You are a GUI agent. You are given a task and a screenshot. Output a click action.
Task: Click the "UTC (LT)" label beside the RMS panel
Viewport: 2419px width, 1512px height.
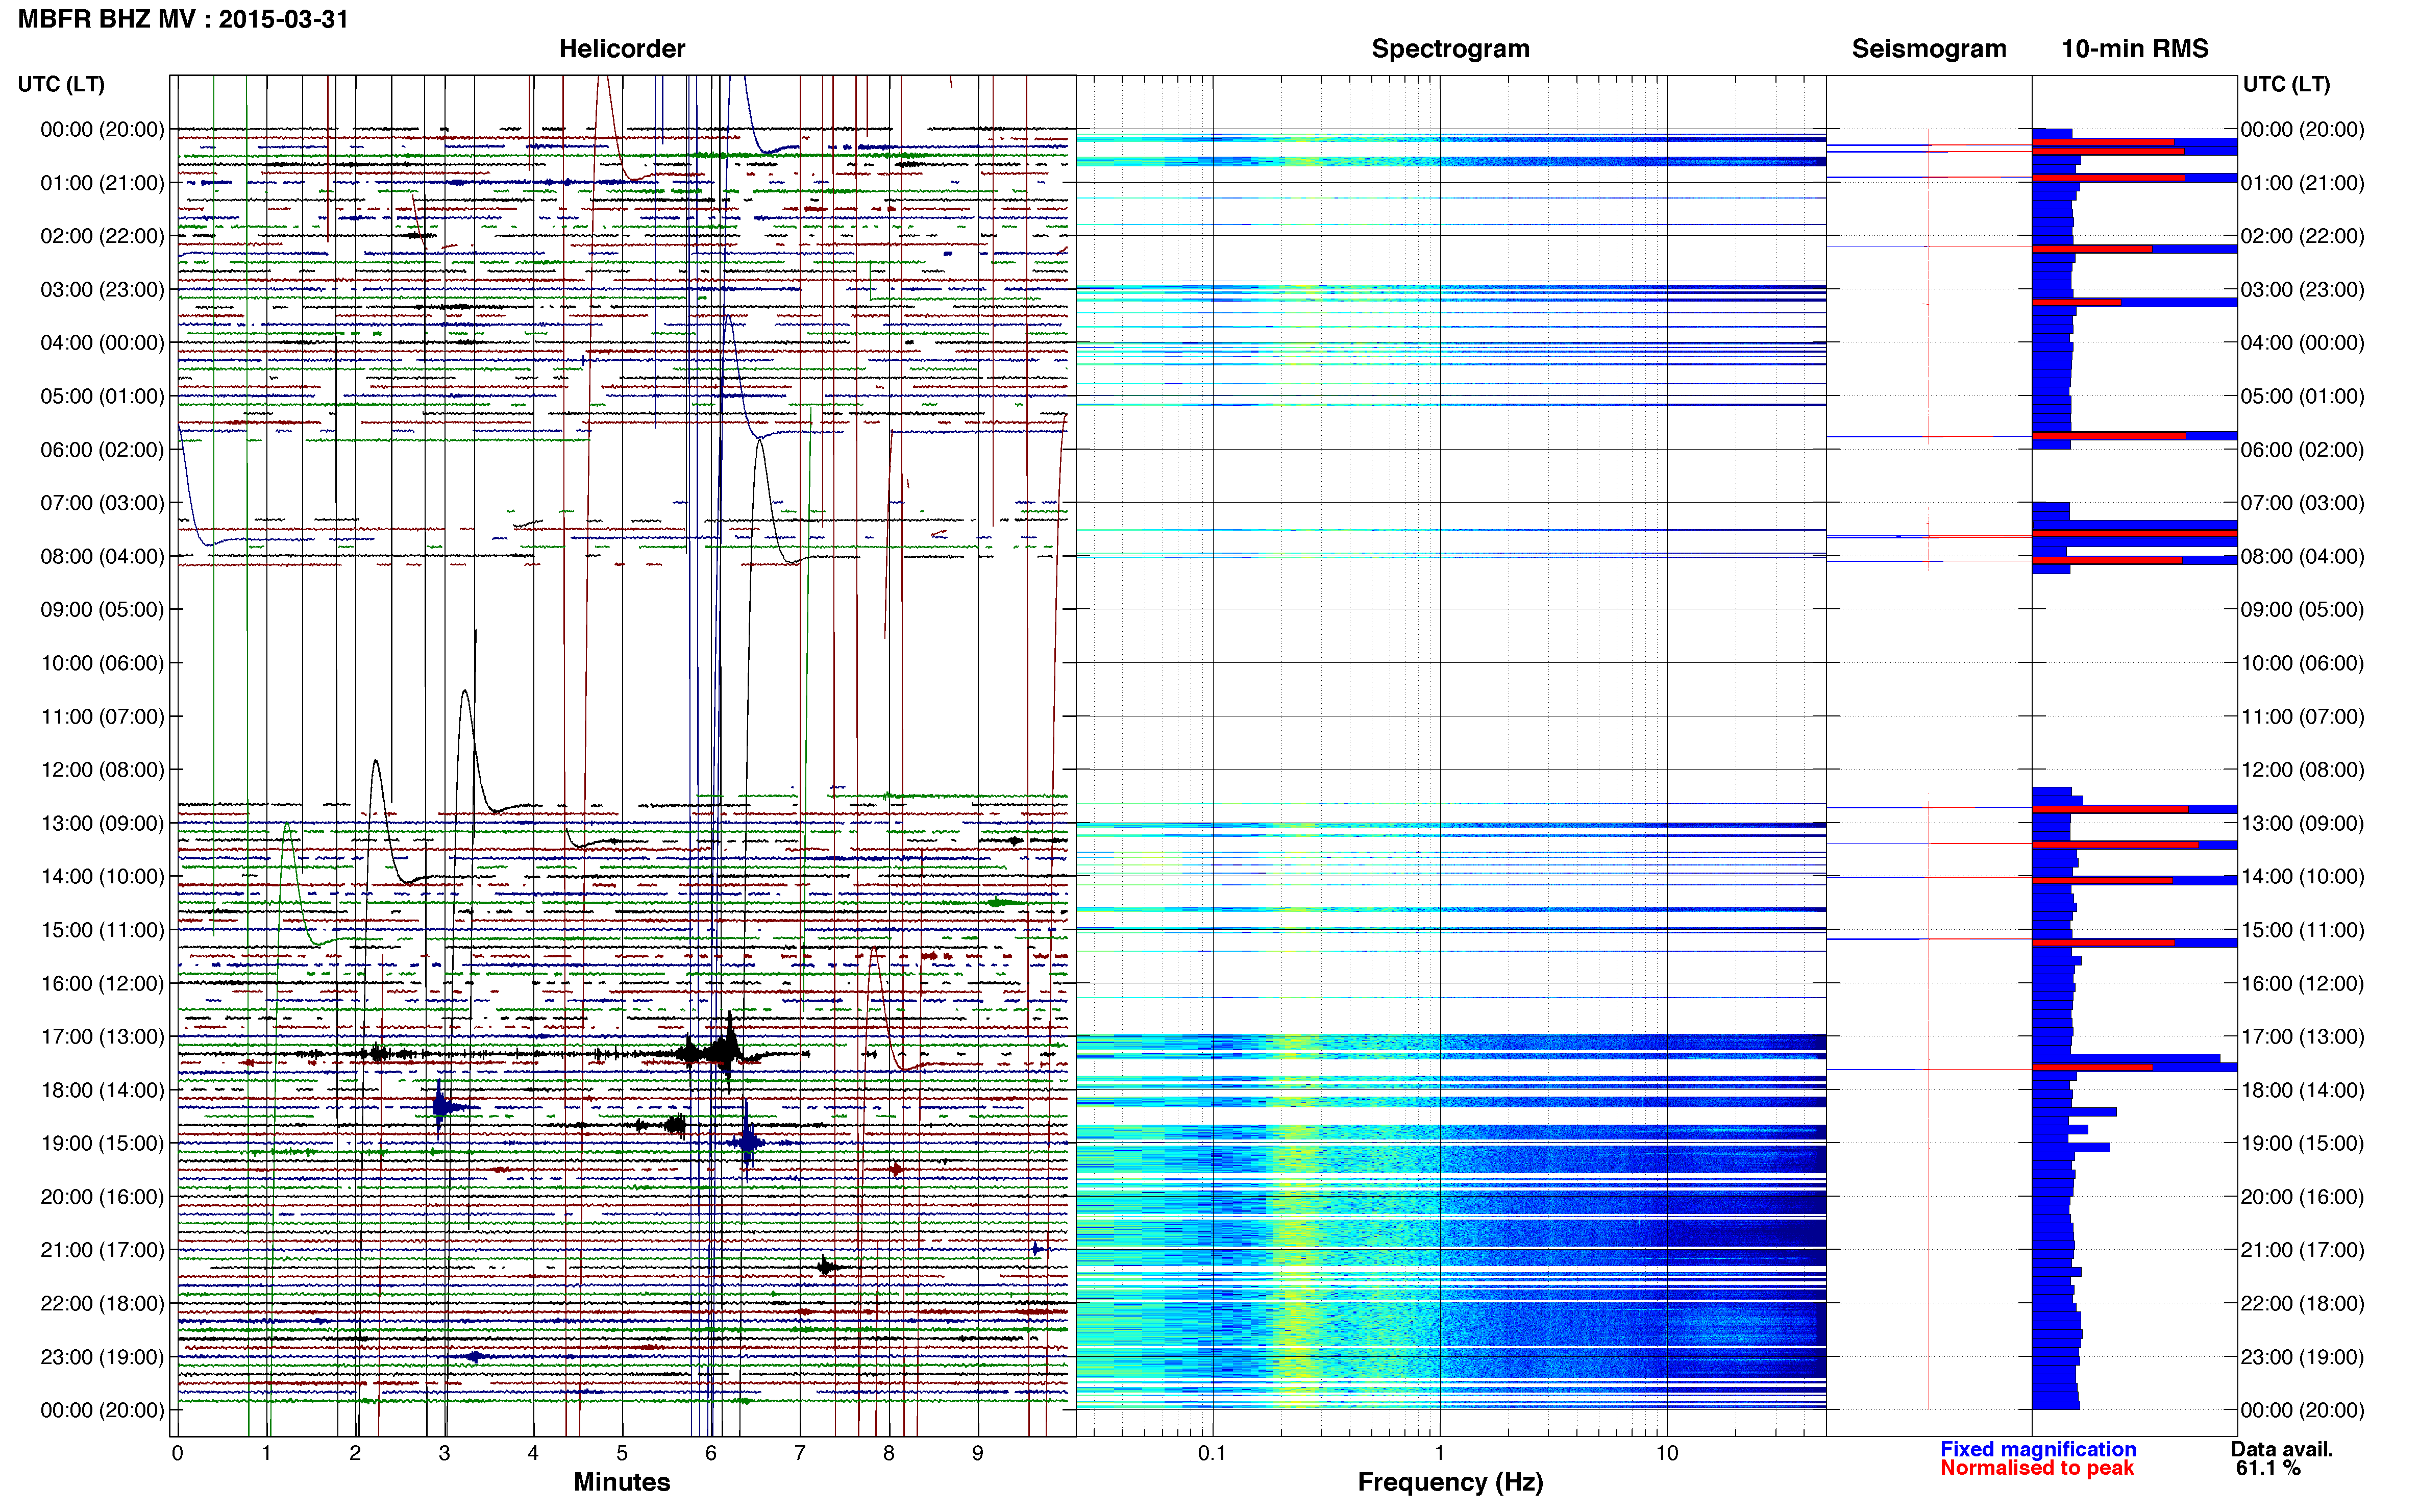2286,84
